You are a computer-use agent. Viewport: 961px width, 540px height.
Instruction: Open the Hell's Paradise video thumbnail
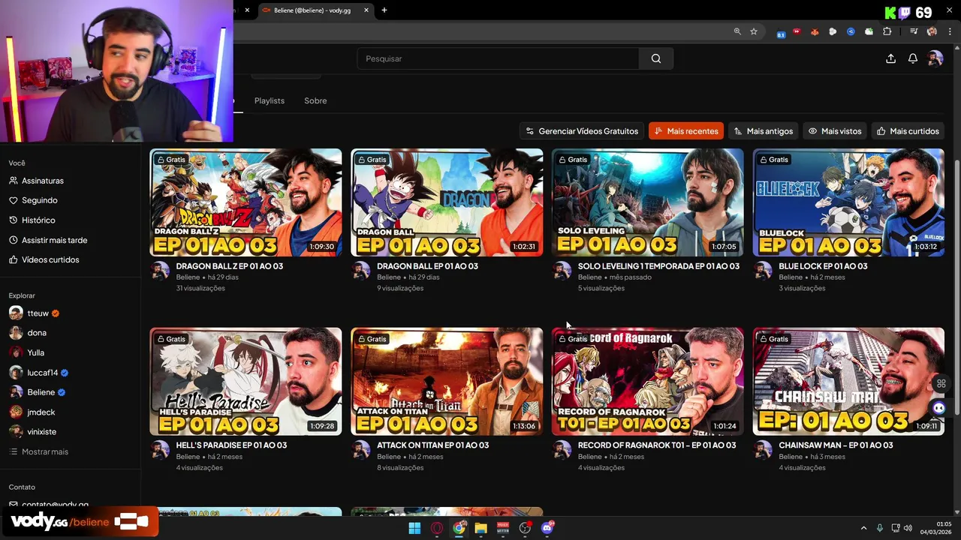pos(246,382)
